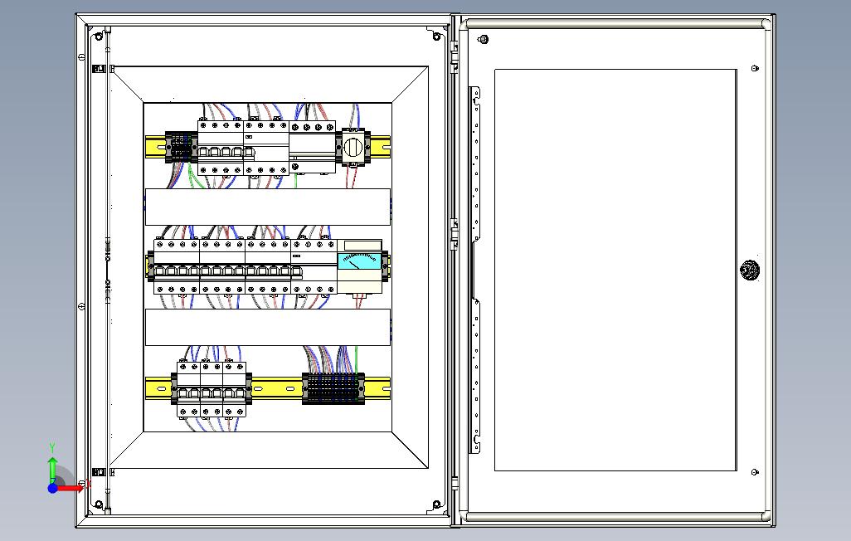Select the enclosure's bottom-right corner mounting hole

click(x=436, y=505)
